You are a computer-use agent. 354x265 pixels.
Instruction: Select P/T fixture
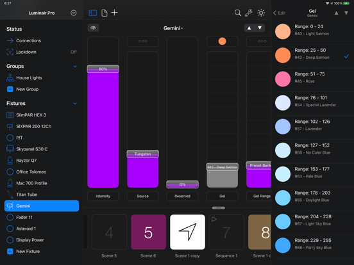(42, 138)
